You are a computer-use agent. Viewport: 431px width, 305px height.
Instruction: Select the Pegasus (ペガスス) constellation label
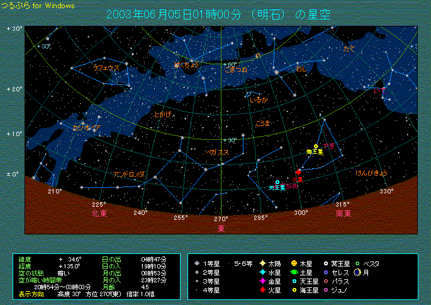click(216, 152)
